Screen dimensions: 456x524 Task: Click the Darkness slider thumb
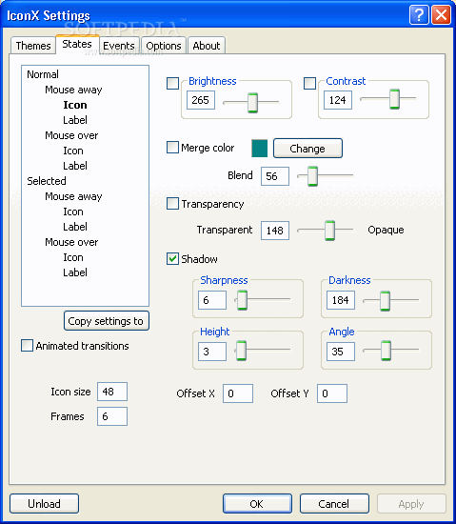click(x=385, y=301)
